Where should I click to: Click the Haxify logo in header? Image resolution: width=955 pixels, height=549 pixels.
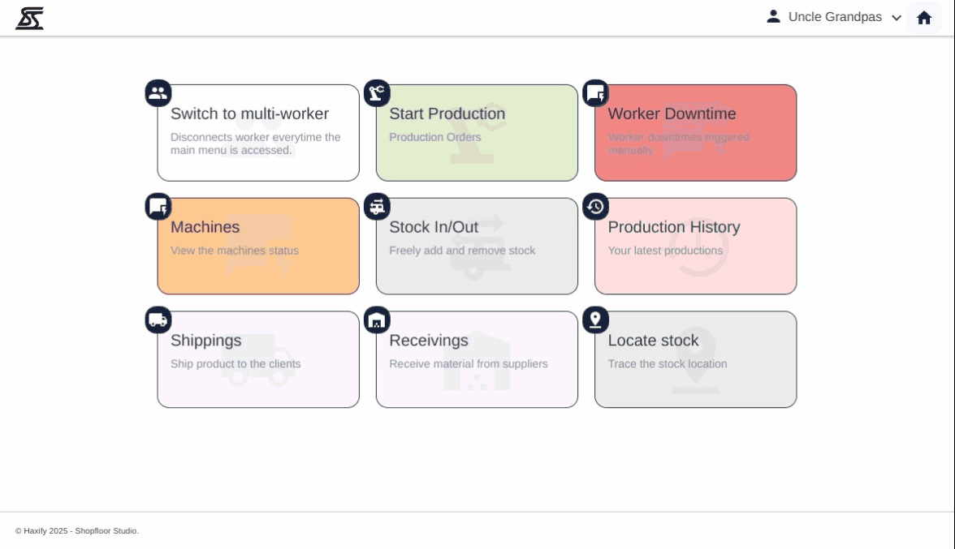30,18
